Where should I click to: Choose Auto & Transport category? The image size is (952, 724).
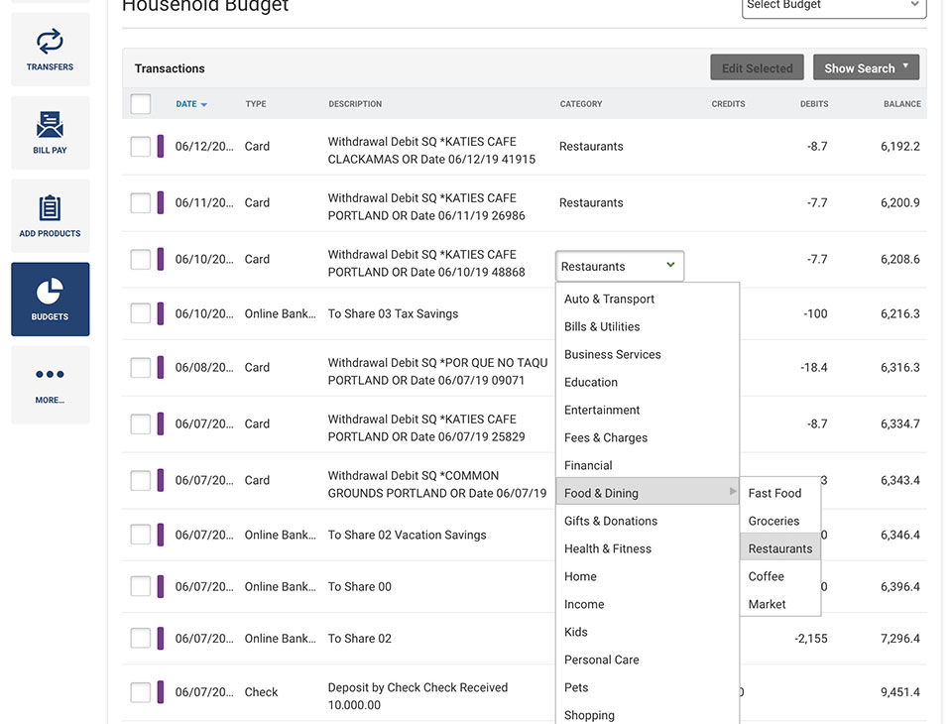pos(648,299)
